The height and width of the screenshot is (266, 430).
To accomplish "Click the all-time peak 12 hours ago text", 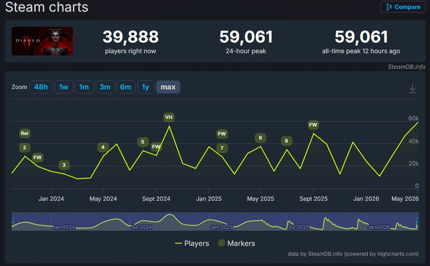I will 361,51.
